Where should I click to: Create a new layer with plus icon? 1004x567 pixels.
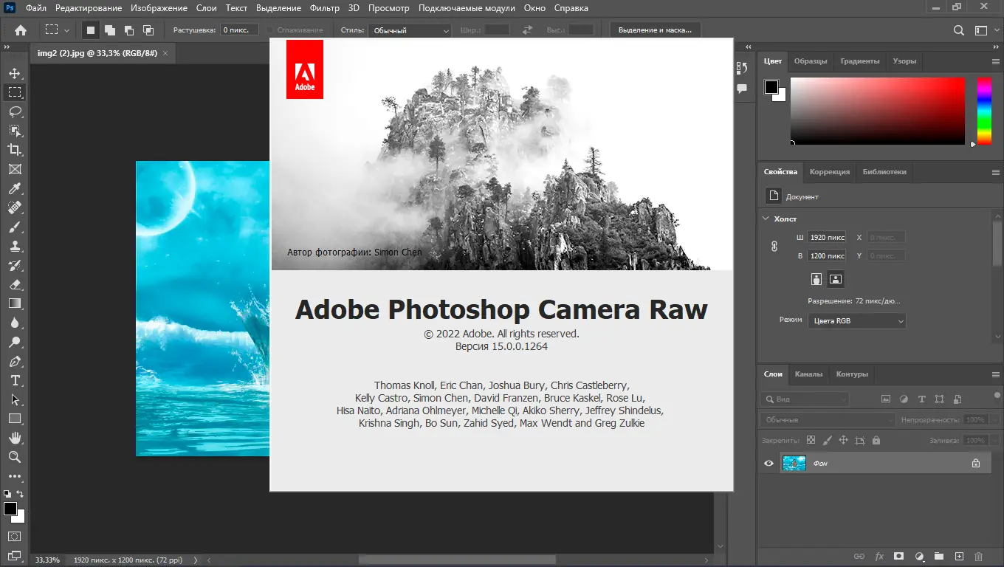click(959, 556)
